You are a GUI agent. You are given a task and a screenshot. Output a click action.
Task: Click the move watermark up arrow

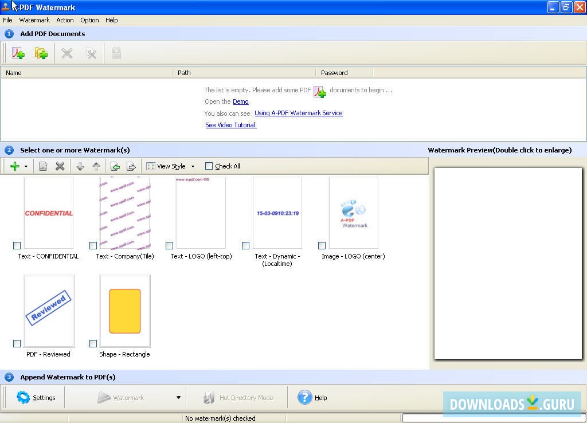click(x=96, y=166)
